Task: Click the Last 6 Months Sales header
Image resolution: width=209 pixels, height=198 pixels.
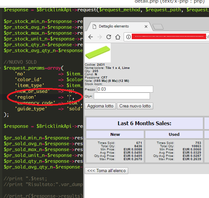Action: pos(144,123)
